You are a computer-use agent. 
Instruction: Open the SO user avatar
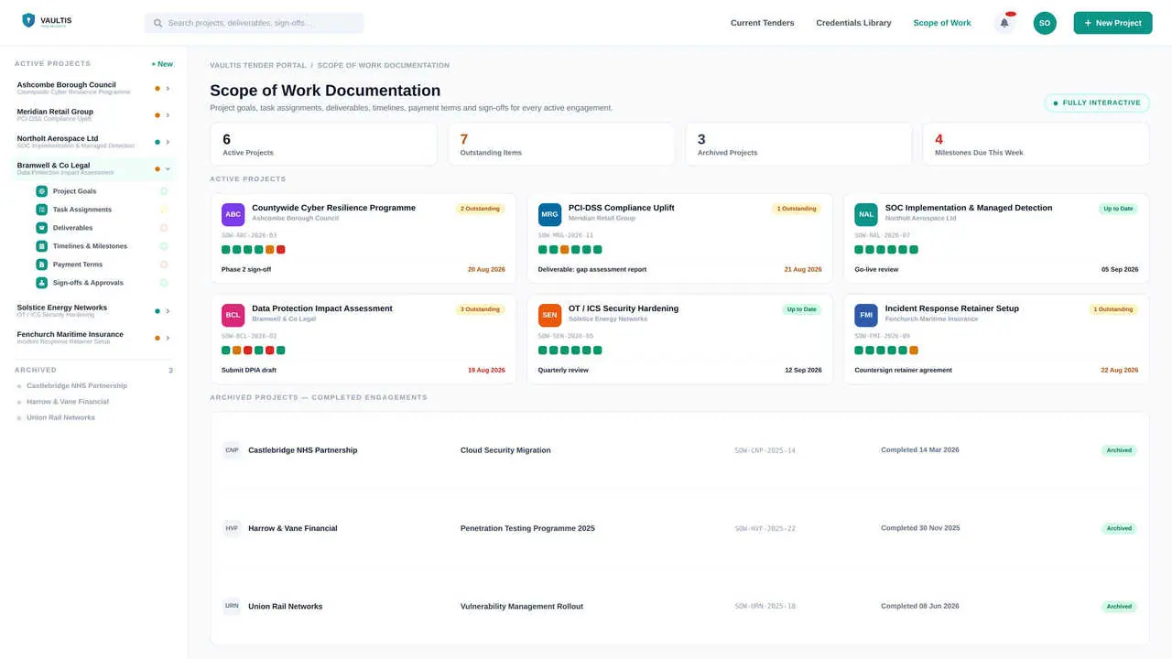[x=1045, y=23]
